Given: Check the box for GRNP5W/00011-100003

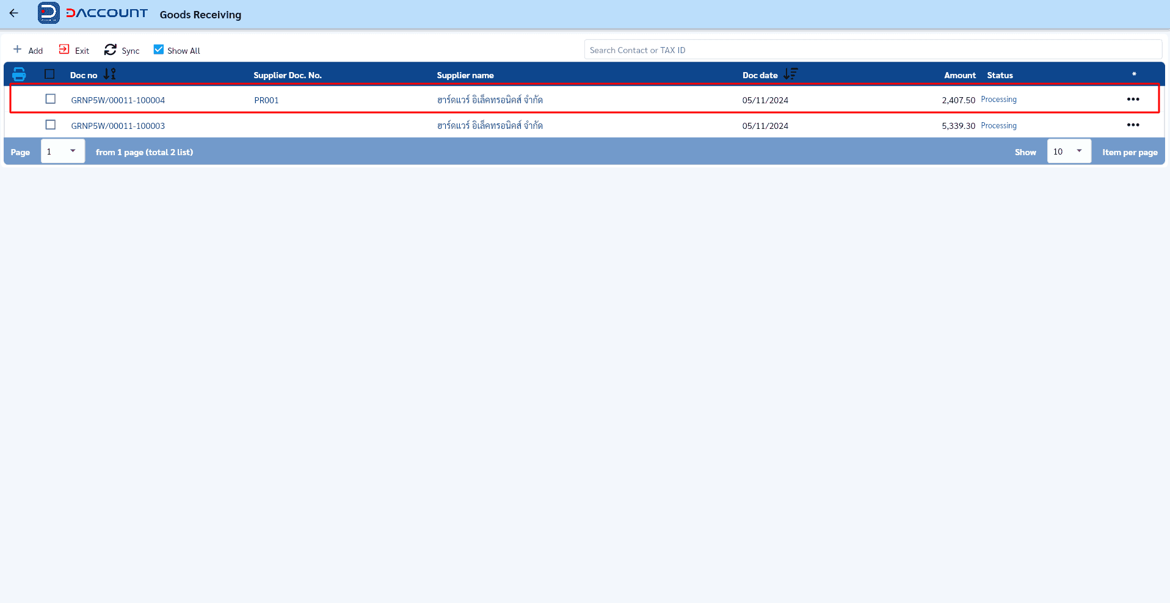Looking at the screenshot, I should pos(51,125).
